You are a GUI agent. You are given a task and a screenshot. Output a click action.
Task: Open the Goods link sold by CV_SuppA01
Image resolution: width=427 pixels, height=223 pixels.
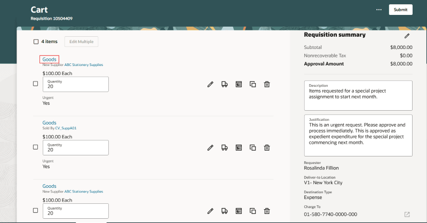(x=49, y=123)
